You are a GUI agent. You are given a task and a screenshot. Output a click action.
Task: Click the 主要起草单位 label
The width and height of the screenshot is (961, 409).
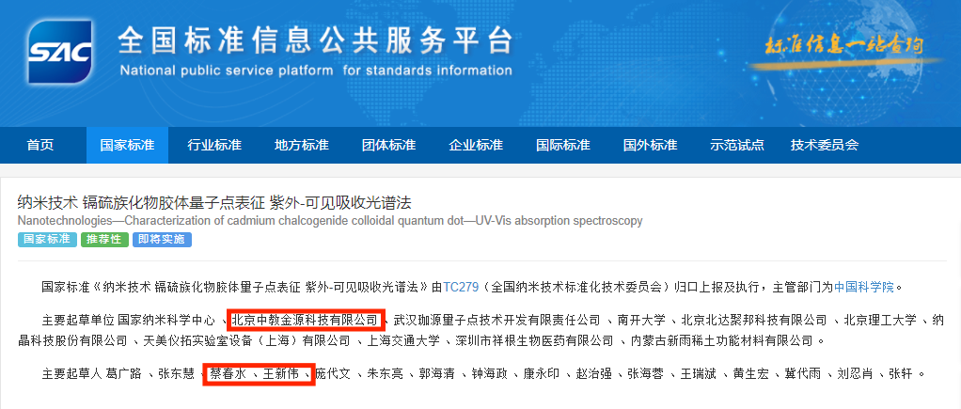[x=78, y=320]
